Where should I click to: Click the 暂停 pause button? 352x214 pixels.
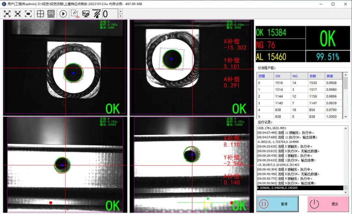(277, 204)
